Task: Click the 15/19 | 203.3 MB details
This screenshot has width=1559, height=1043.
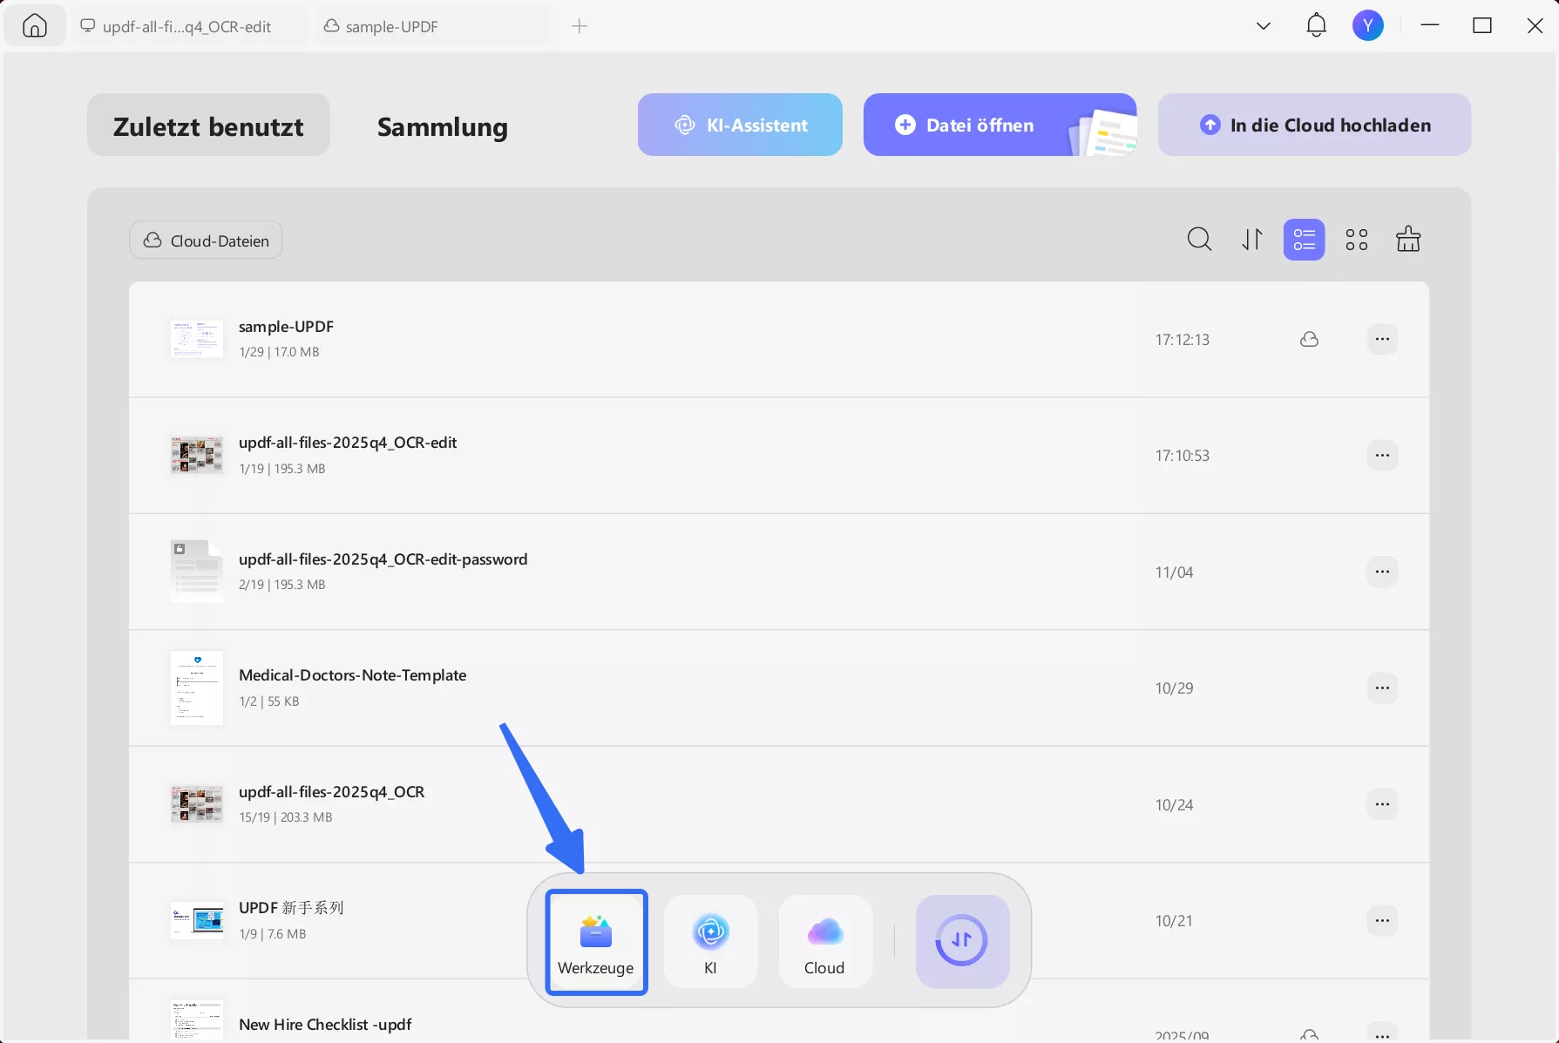Action: click(x=286, y=817)
